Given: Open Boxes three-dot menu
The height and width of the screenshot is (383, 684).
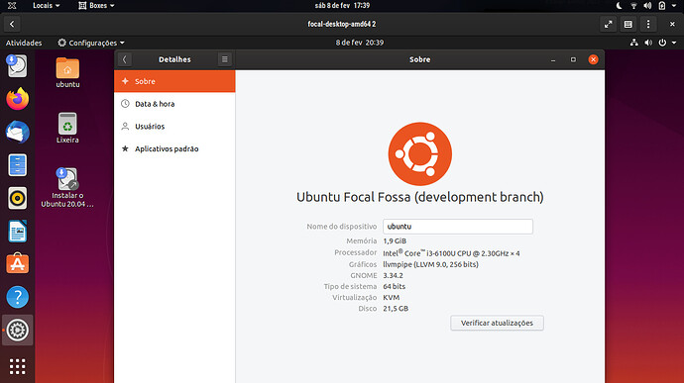Looking at the screenshot, I should point(648,24).
